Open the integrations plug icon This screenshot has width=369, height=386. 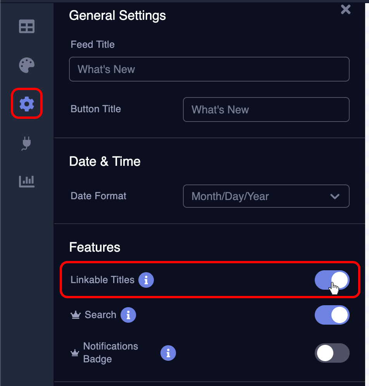(x=26, y=143)
